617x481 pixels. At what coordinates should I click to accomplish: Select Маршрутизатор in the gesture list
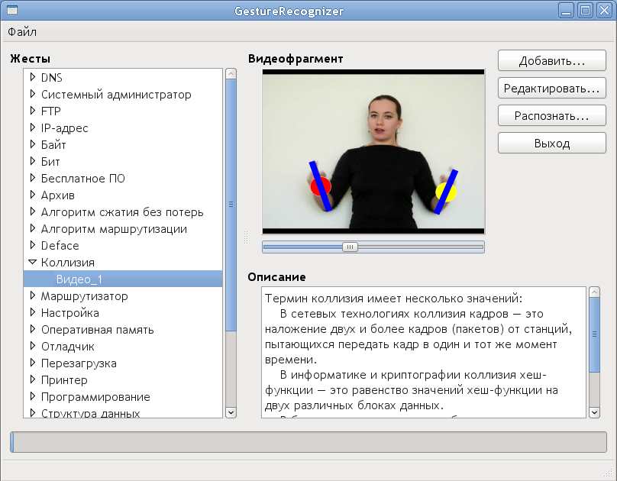click(x=84, y=296)
